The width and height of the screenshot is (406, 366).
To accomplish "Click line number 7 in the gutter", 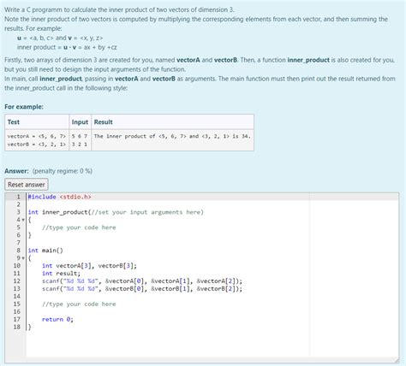I will pyautogui.click(x=19, y=243).
